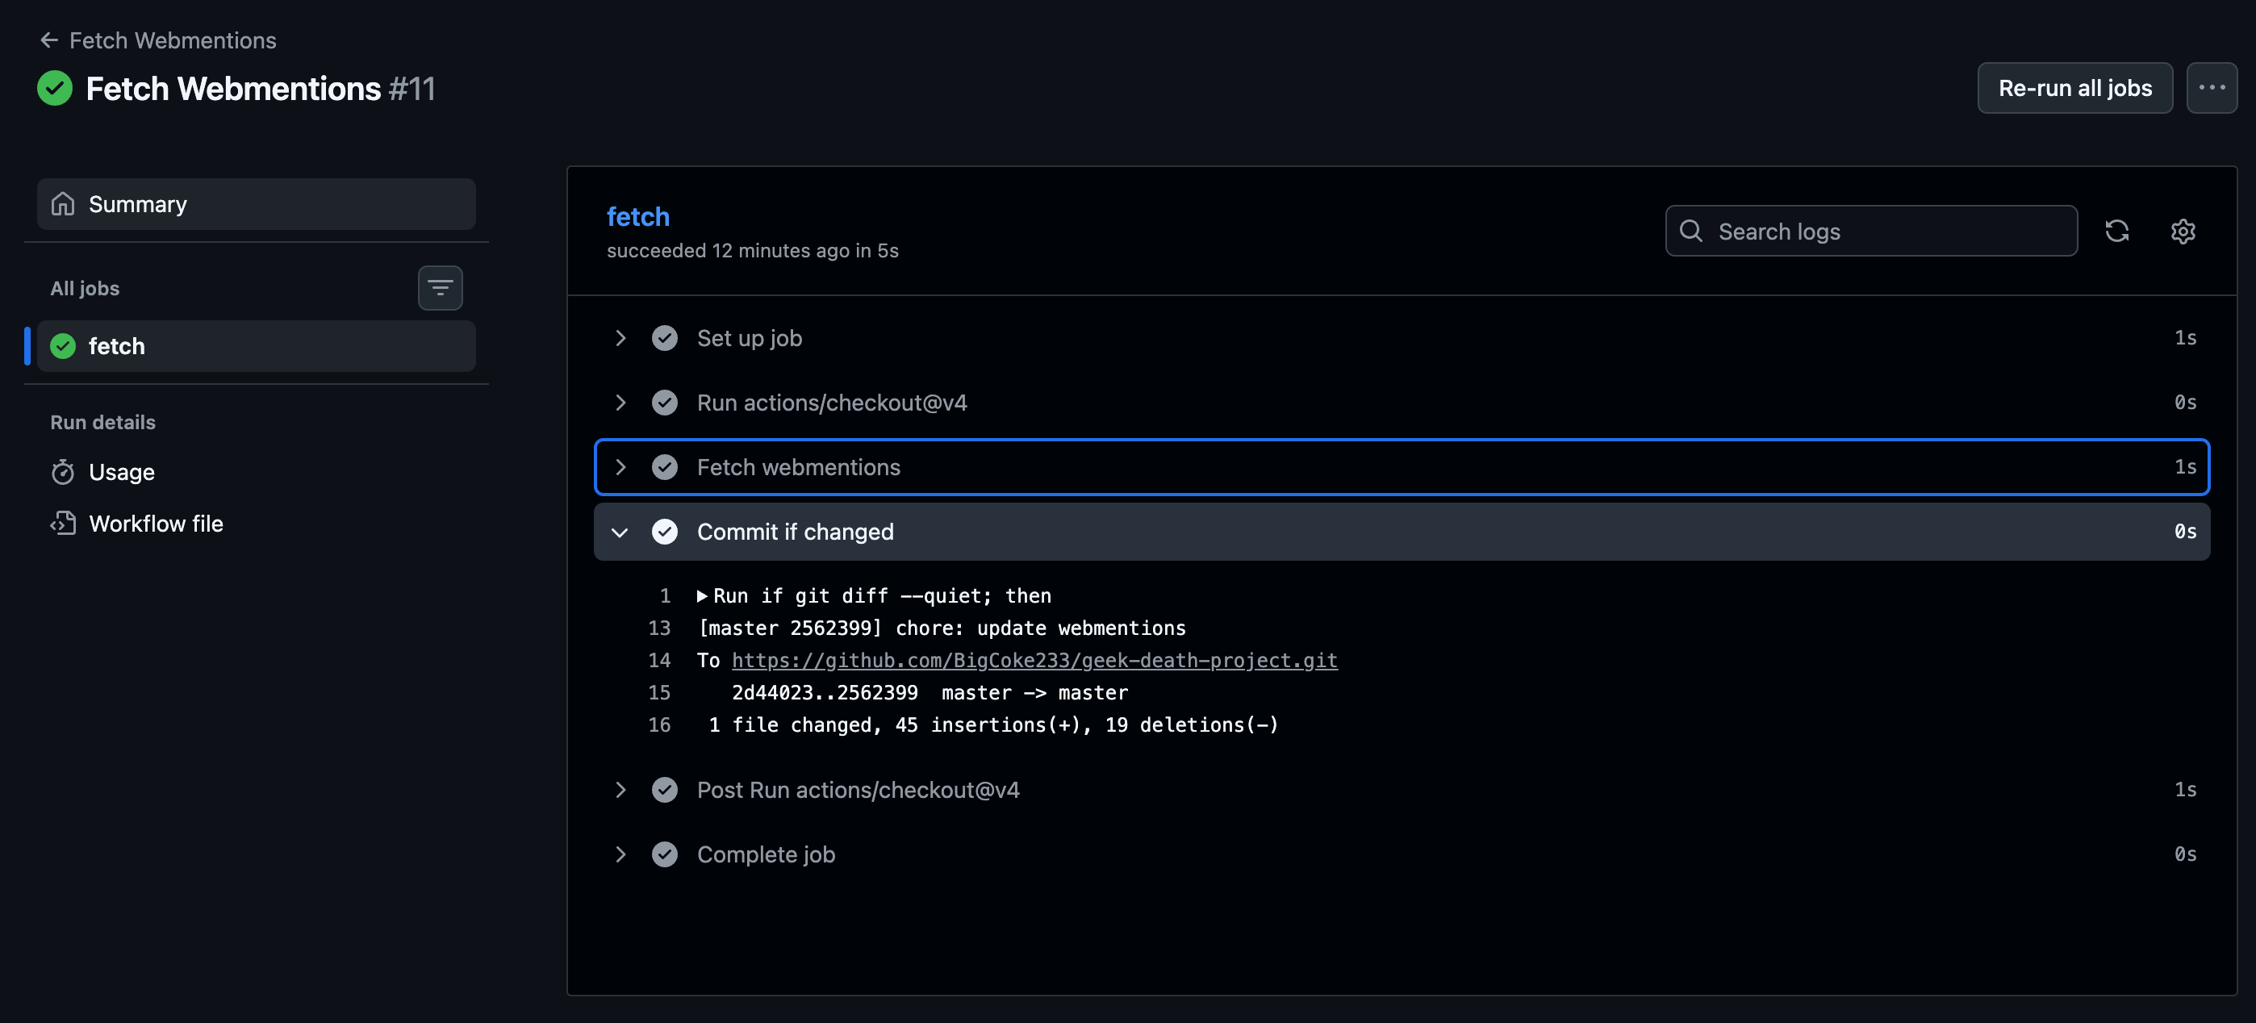Click the back arrow to Fetch Webmentions

tap(49, 40)
